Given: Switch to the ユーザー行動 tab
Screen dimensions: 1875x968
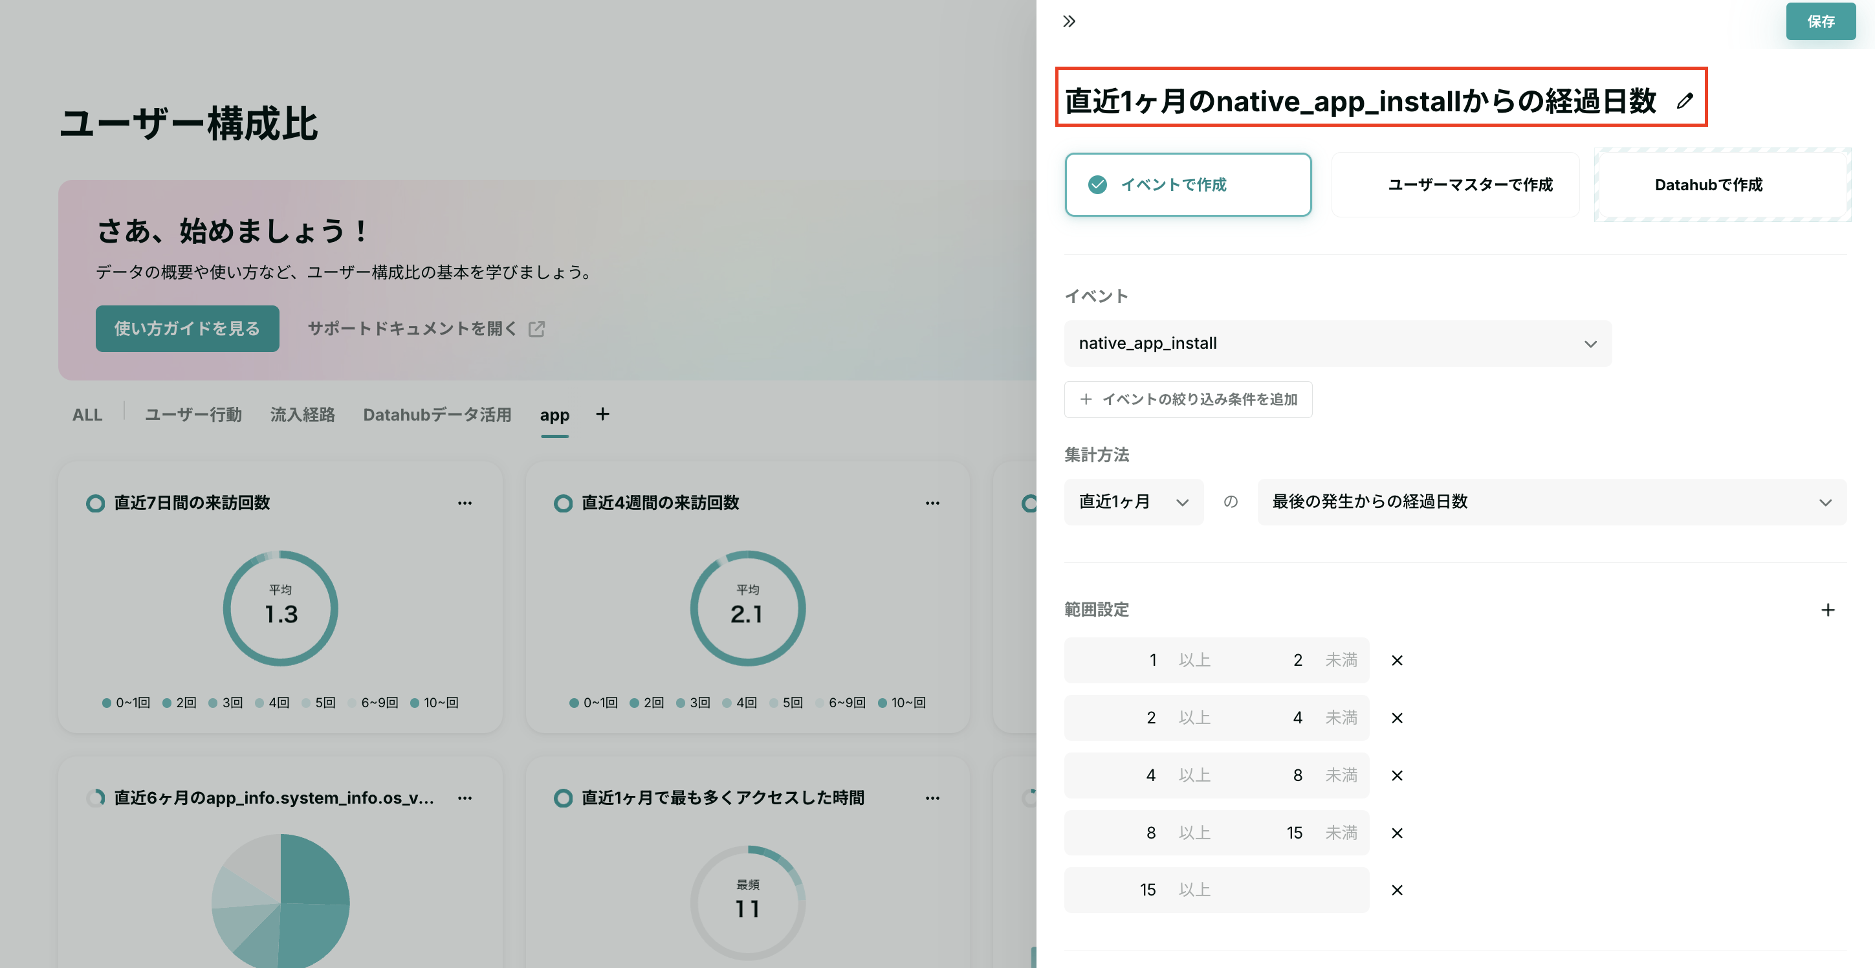Looking at the screenshot, I should [193, 415].
